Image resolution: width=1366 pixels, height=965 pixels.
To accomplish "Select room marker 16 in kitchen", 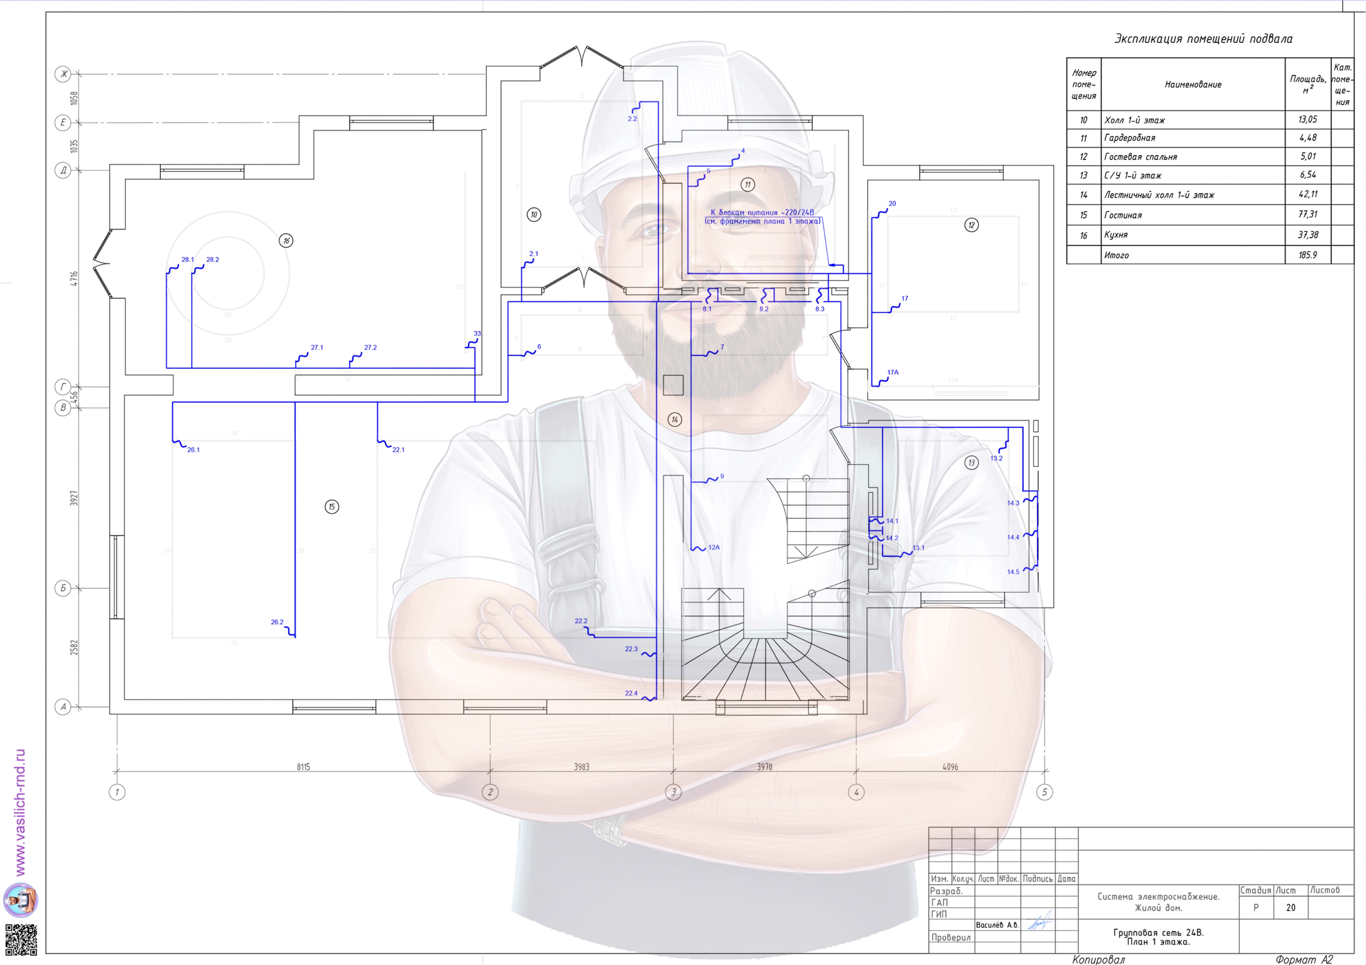I will (x=286, y=241).
